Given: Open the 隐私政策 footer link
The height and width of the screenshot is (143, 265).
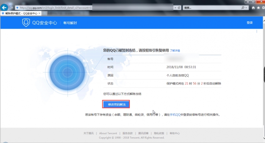Looking at the screenshot, I should pyautogui.click(x=159, y=133).
